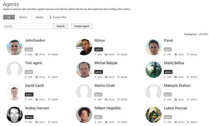The width and height of the screenshot is (209, 126).
Task: Click the edit pencil icon for Michal Bebjak
Action: [95, 77]
